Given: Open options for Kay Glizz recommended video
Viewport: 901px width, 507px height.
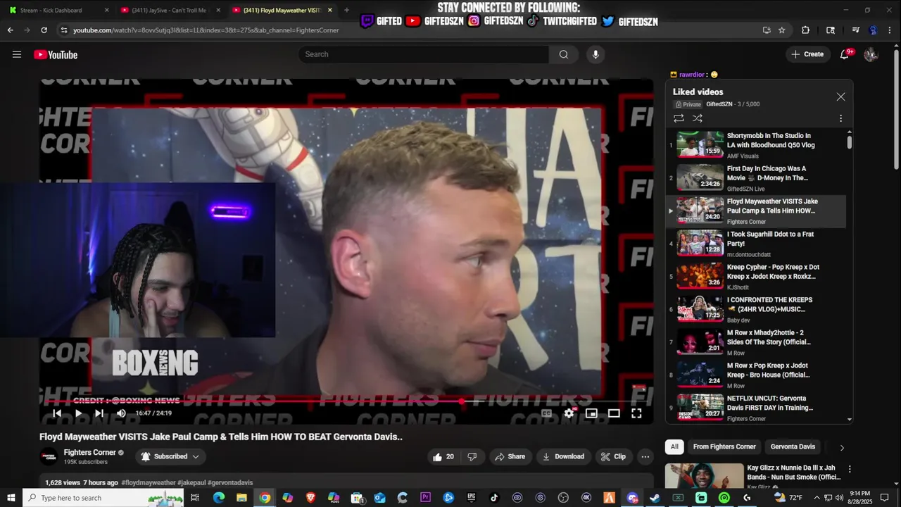Looking at the screenshot, I should 850,469.
